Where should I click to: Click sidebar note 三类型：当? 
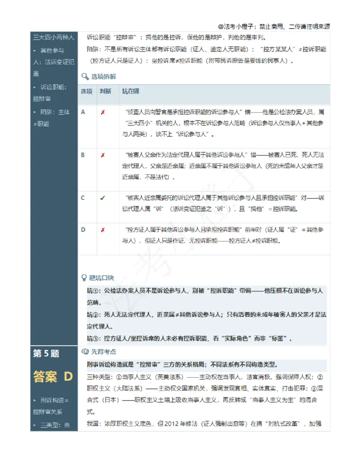click(52, 425)
